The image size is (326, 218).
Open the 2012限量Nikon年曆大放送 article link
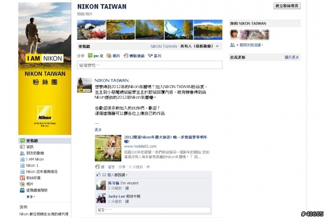166,139
